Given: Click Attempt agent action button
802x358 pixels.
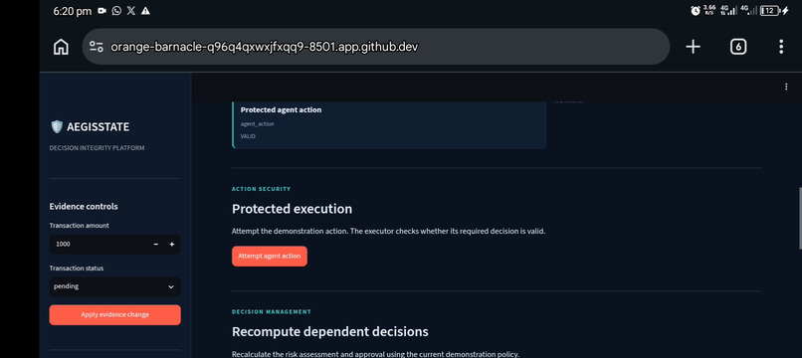Looking at the screenshot, I should point(270,256).
